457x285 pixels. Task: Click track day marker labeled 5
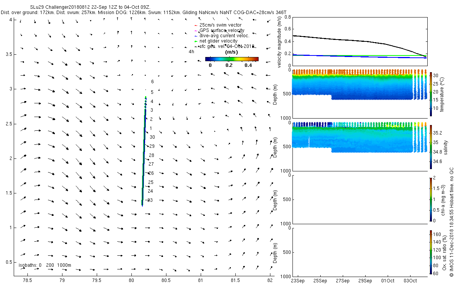coord(152,92)
